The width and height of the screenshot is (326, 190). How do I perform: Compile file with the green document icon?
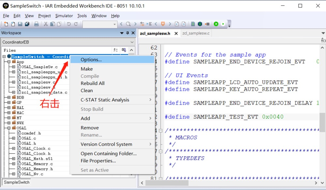(193, 24)
